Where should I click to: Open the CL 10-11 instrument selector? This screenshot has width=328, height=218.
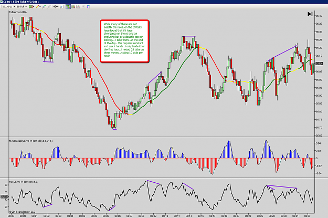[8, 7]
